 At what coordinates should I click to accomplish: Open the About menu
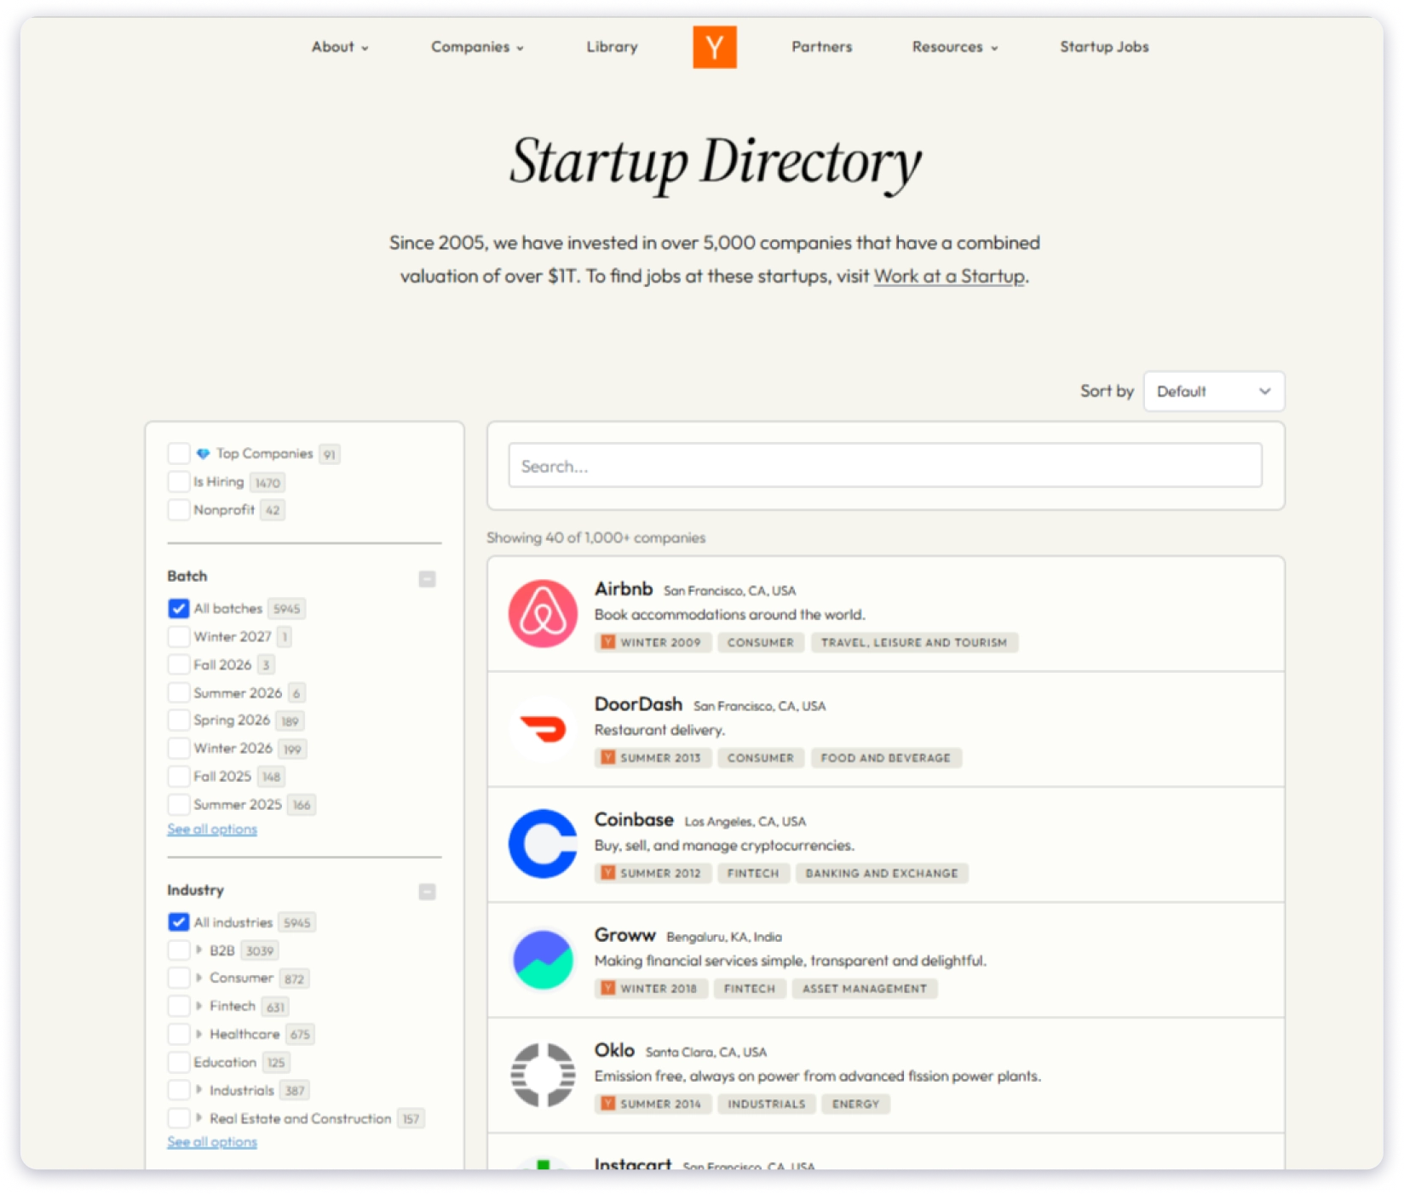pos(339,47)
